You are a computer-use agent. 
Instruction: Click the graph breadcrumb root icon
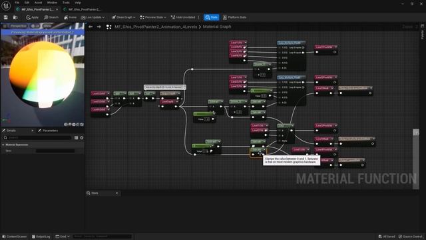click(x=108, y=27)
